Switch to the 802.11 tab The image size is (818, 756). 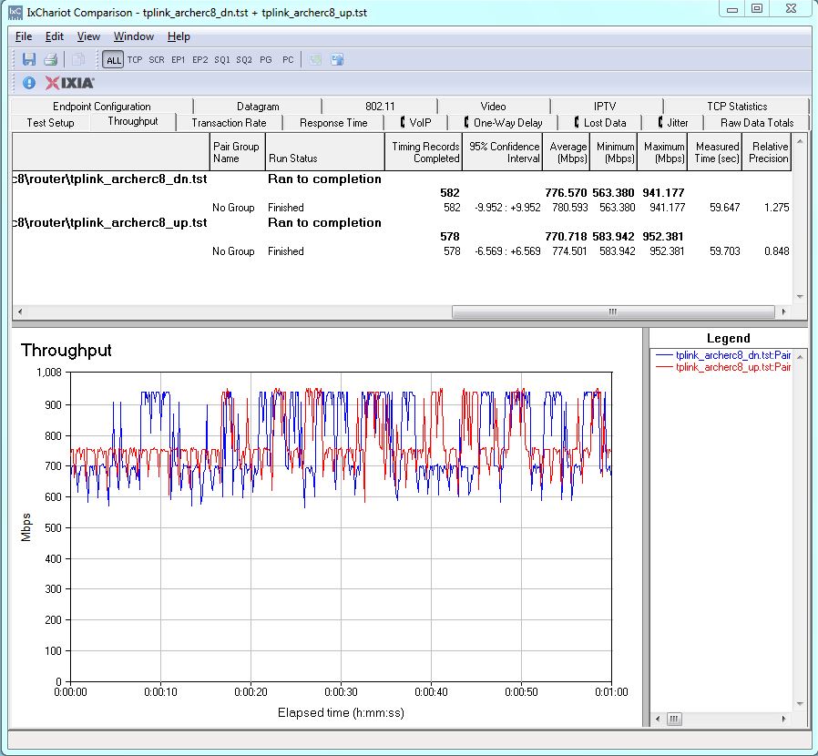(x=380, y=106)
